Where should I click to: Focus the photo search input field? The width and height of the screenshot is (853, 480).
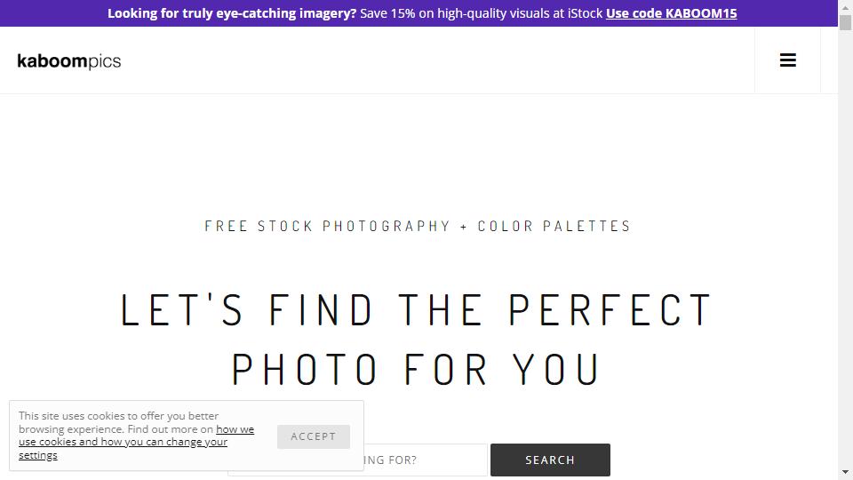coord(426,460)
